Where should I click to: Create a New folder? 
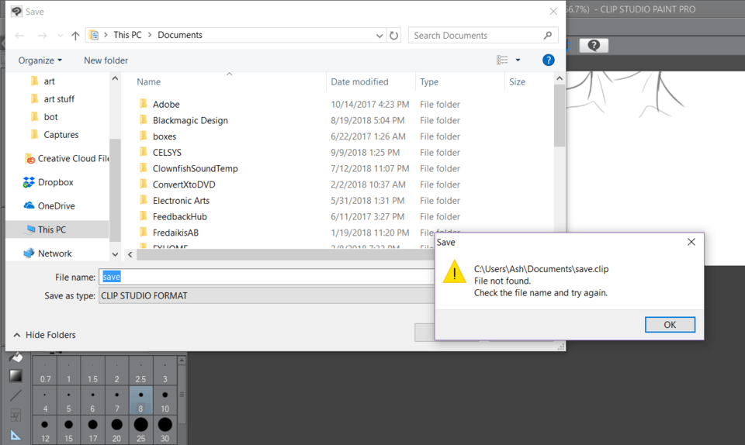[x=106, y=60]
